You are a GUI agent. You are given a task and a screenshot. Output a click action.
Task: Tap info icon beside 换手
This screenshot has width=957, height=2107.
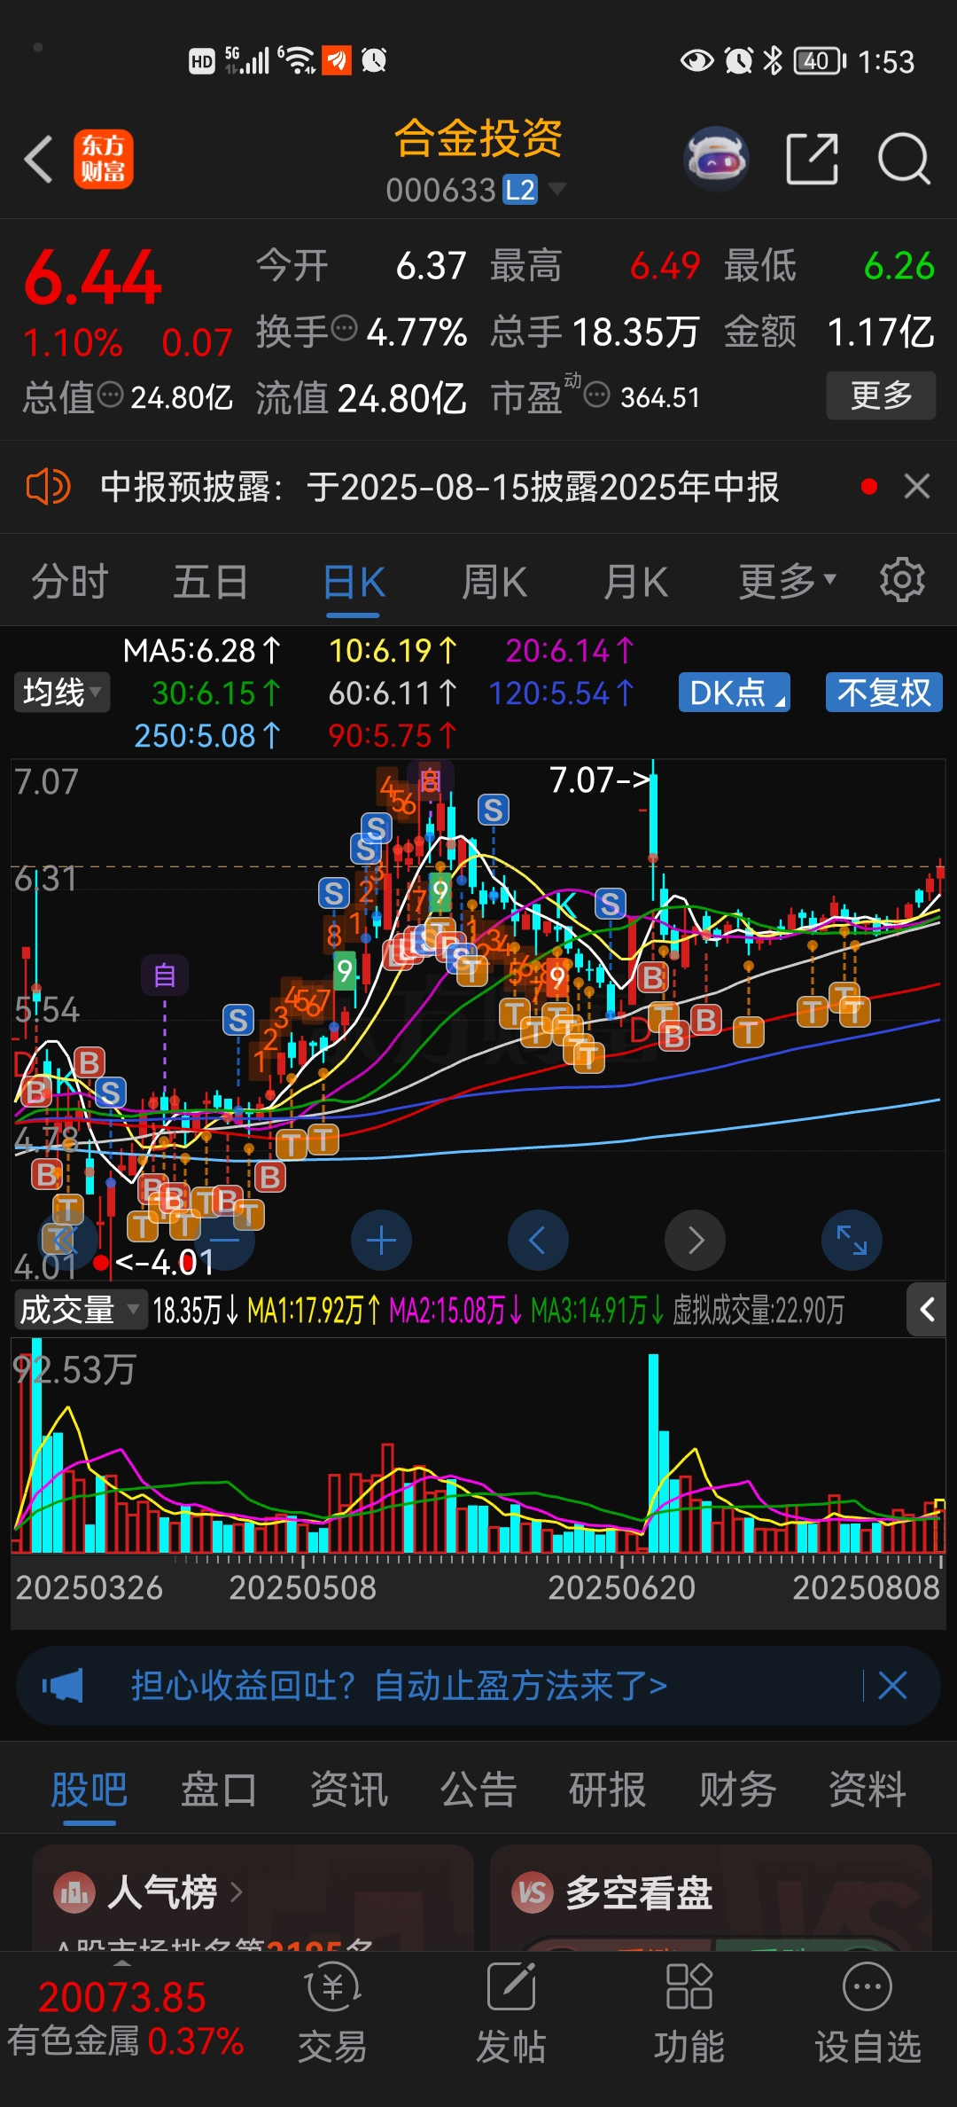(x=344, y=329)
